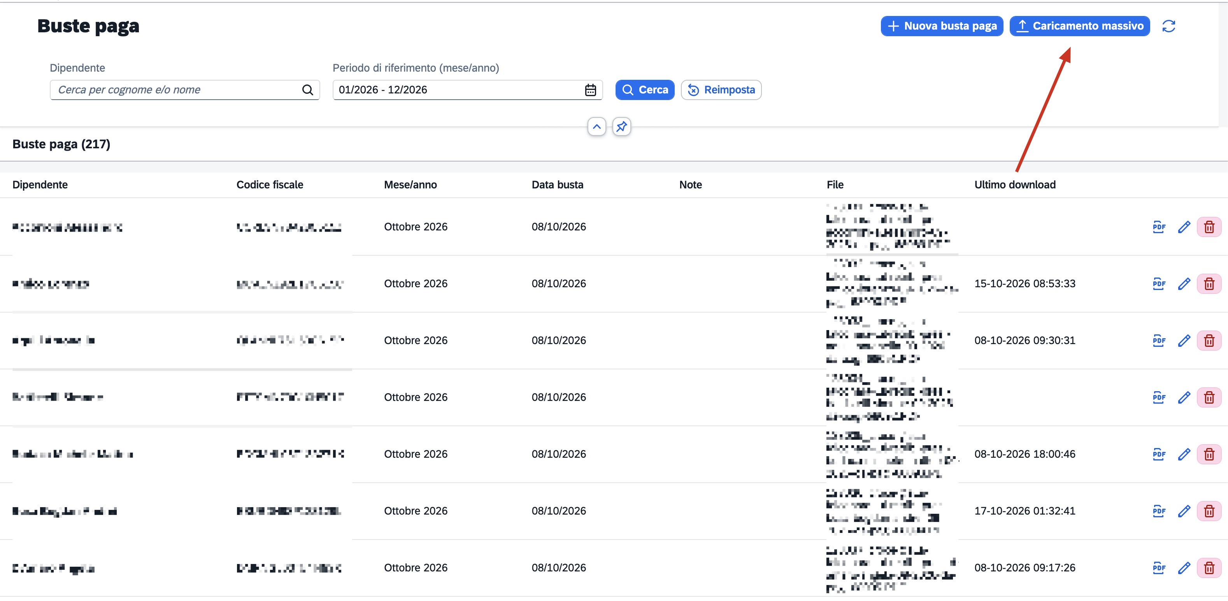Viewport: 1228px width, 601px height.
Task: Sort by Mese/anno column header
Action: [x=410, y=185]
